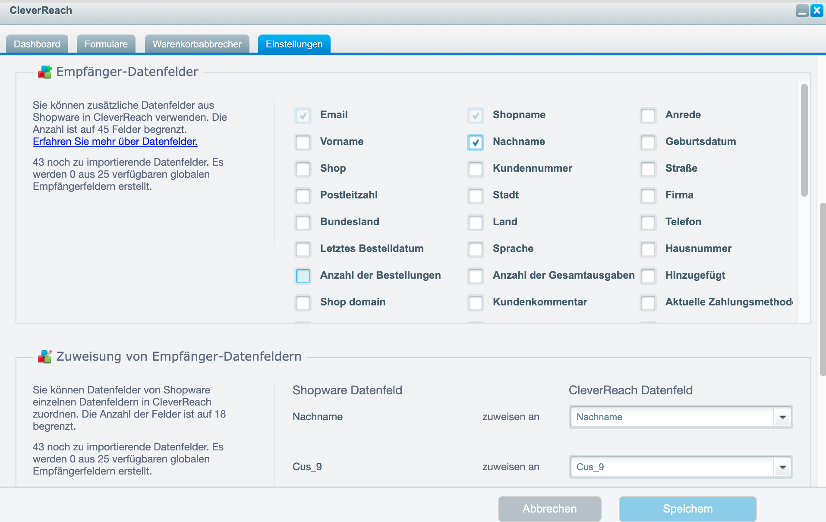
Task: Enable the Kundennummer checkbox
Action: (x=476, y=169)
